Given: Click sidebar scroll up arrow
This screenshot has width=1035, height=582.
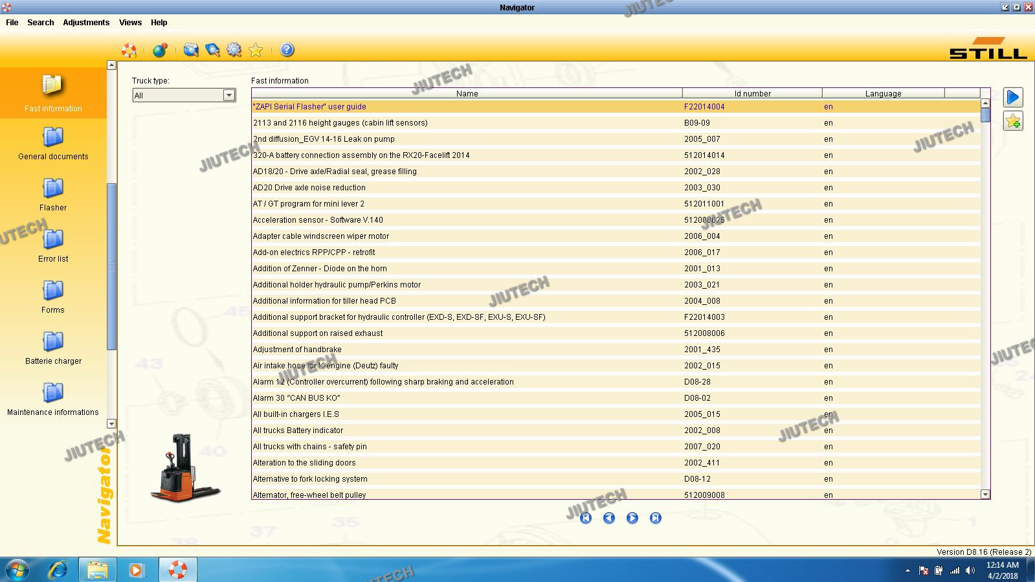Looking at the screenshot, I should [111, 65].
